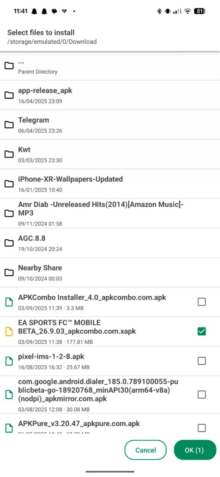
Task: Open the Kwt folder name
Action: point(24,150)
